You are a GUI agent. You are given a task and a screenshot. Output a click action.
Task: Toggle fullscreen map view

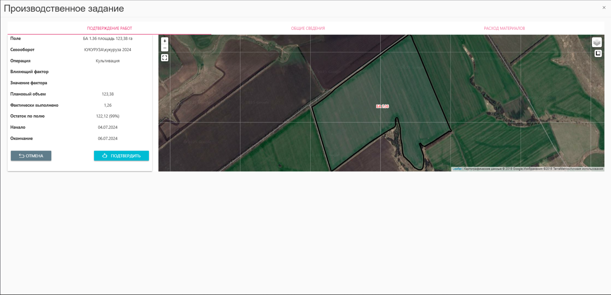(x=165, y=58)
